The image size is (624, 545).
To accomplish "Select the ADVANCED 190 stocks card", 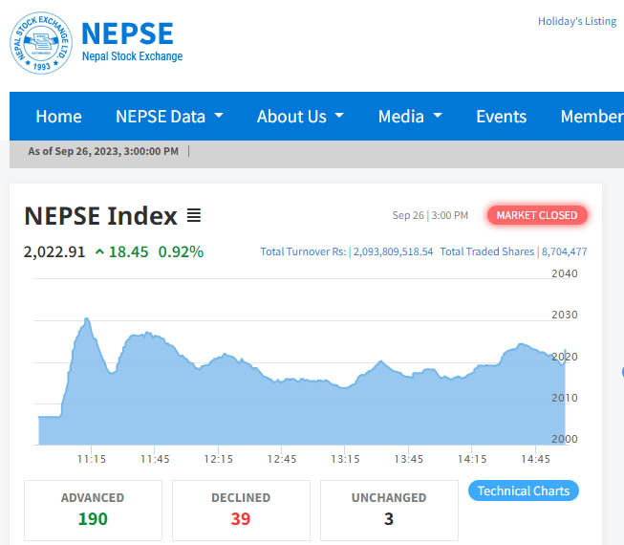I will click(93, 510).
